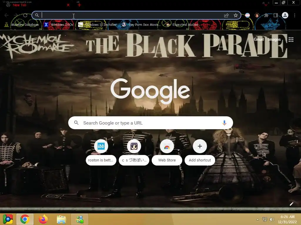Image resolution: width=301 pixels, height=225 pixels.
Task: Launch Firefox from the taskbar
Action: 43,219
